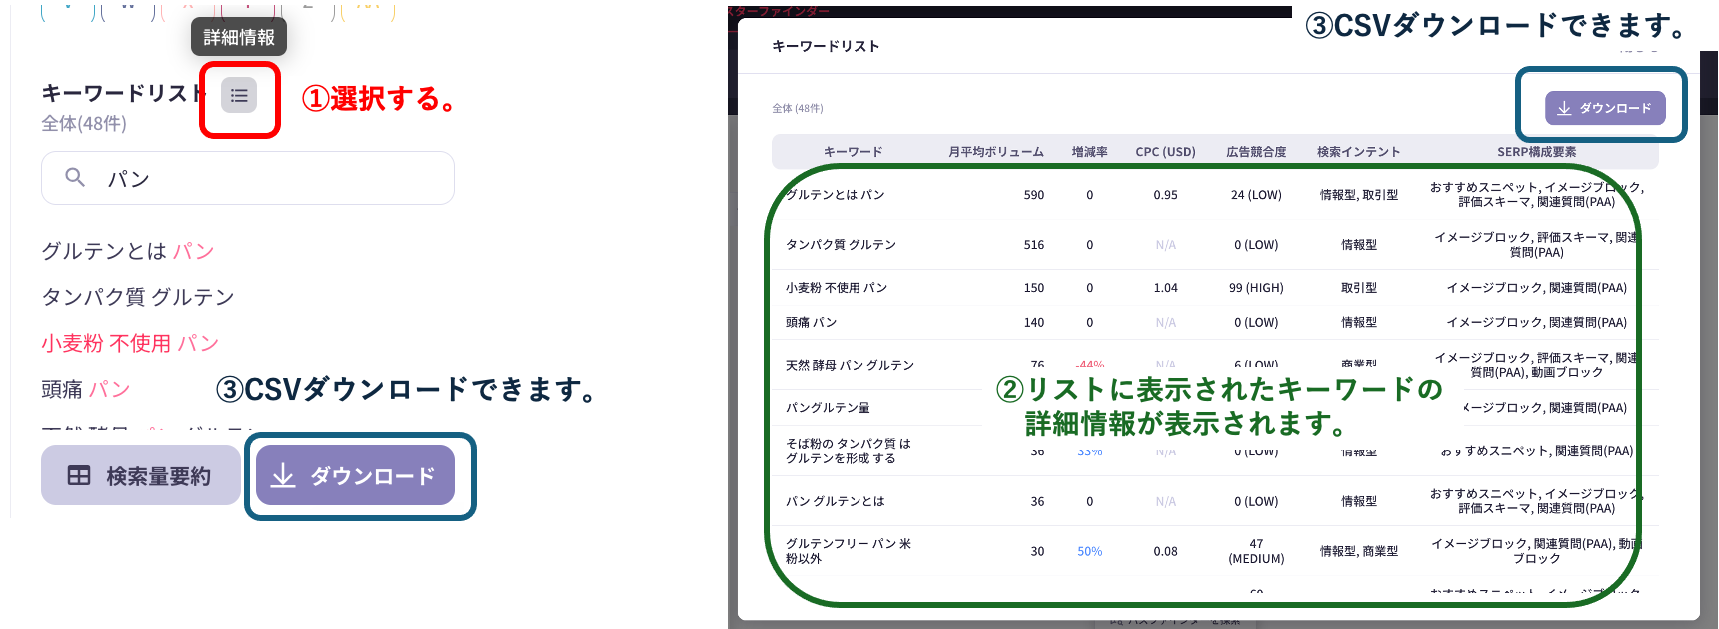Pick 頭痛 パン from the left keyword list

pos(86,389)
